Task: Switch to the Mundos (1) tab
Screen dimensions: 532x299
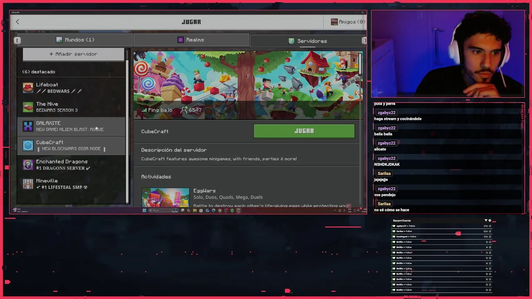Action: click(75, 40)
